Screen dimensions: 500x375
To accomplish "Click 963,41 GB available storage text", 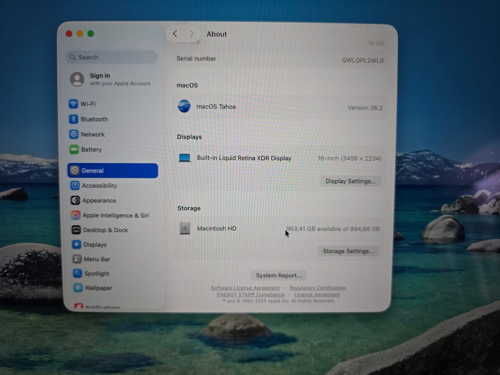I will [x=333, y=229].
